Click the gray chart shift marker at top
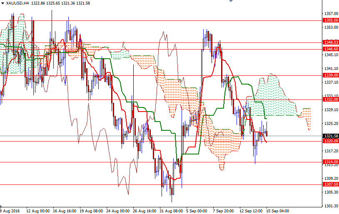The width and height of the screenshot is (339, 214). coord(231,1)
